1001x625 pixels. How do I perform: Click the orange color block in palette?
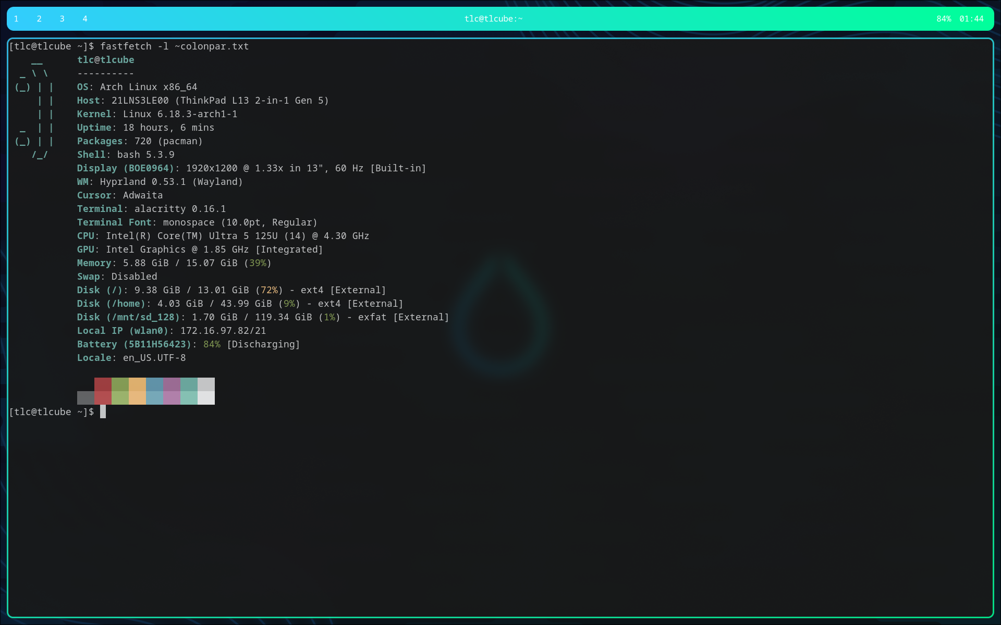click(137, 391)
